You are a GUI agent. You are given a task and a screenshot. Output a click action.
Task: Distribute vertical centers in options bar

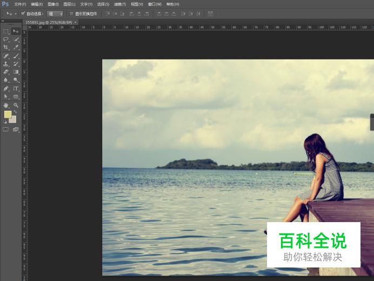pyautogui.click(x=166, y=14)
